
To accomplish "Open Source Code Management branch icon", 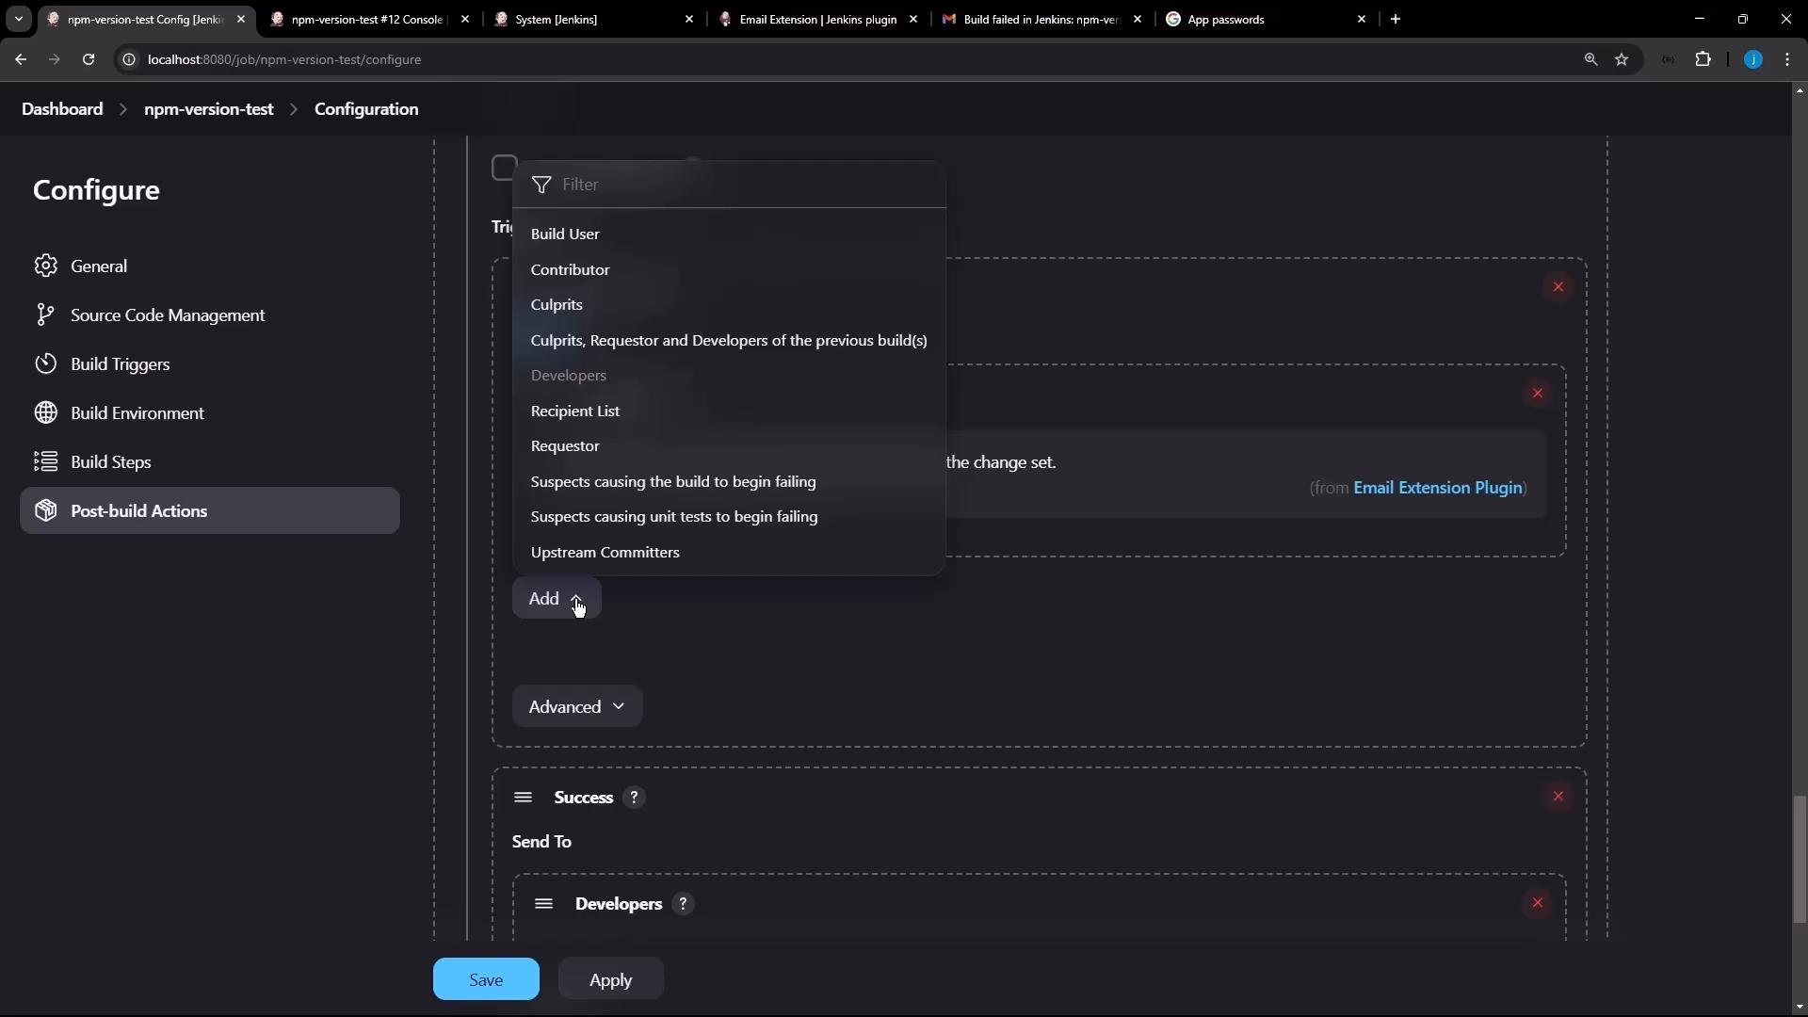I will (x=45, y=315).
